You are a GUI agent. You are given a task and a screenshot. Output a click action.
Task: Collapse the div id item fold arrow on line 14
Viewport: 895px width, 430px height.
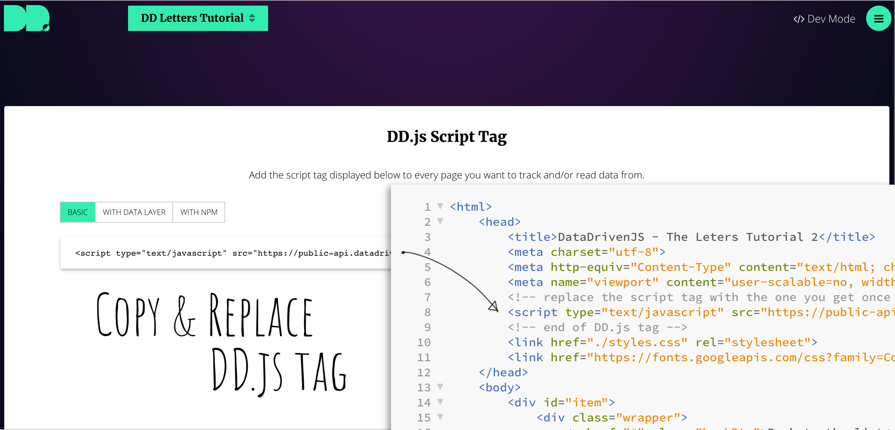440,402
